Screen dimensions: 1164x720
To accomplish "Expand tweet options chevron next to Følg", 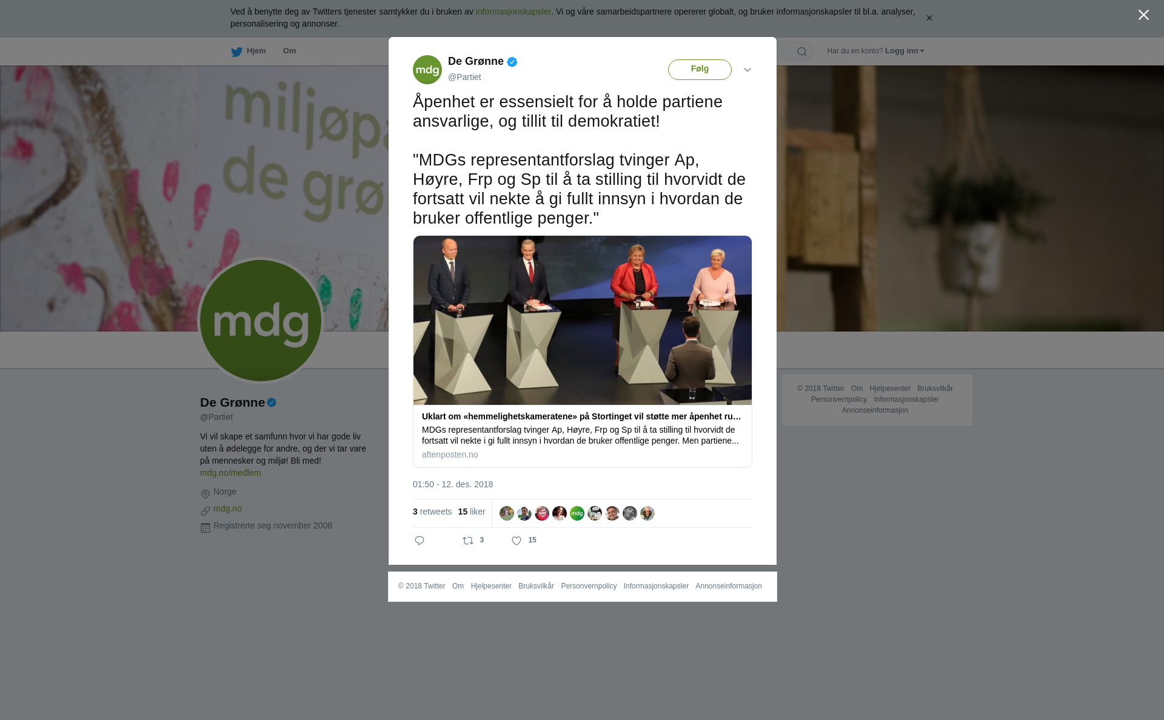I will coord(748,70).
